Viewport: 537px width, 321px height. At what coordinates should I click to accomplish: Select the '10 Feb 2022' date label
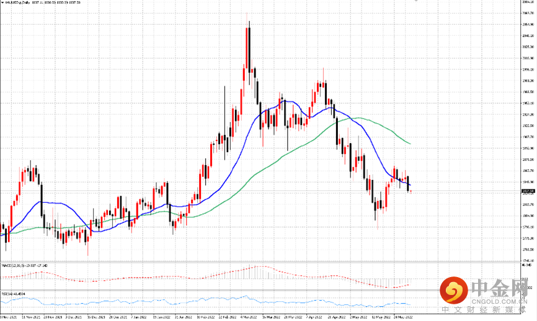coord(205,317)
